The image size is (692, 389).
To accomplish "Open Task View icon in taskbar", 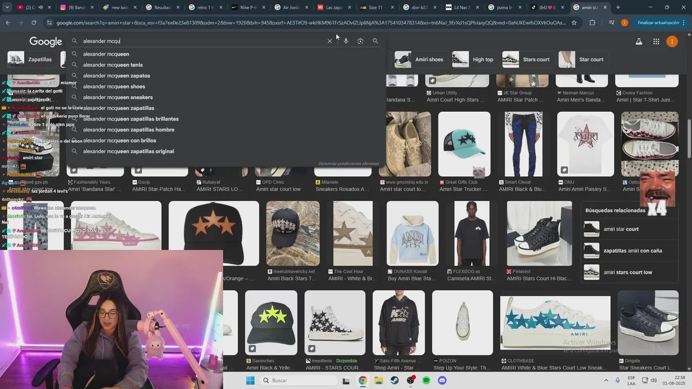I will (346, 381).
